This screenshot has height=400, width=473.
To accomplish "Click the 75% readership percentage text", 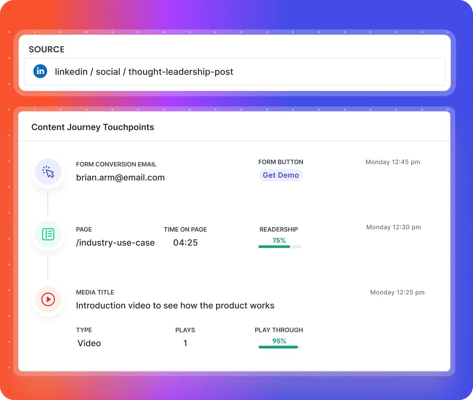I will (279, 240).
